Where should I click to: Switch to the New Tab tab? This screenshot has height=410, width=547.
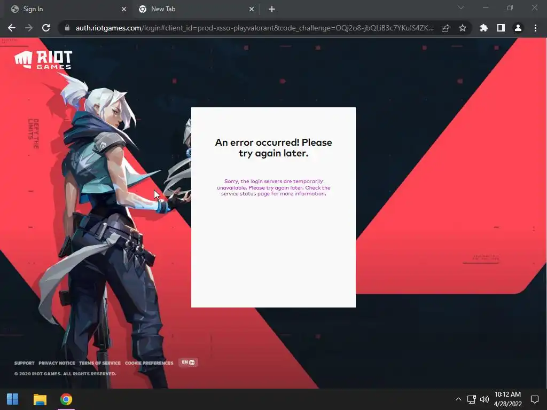pyautogui.click(x=196, y=9)
